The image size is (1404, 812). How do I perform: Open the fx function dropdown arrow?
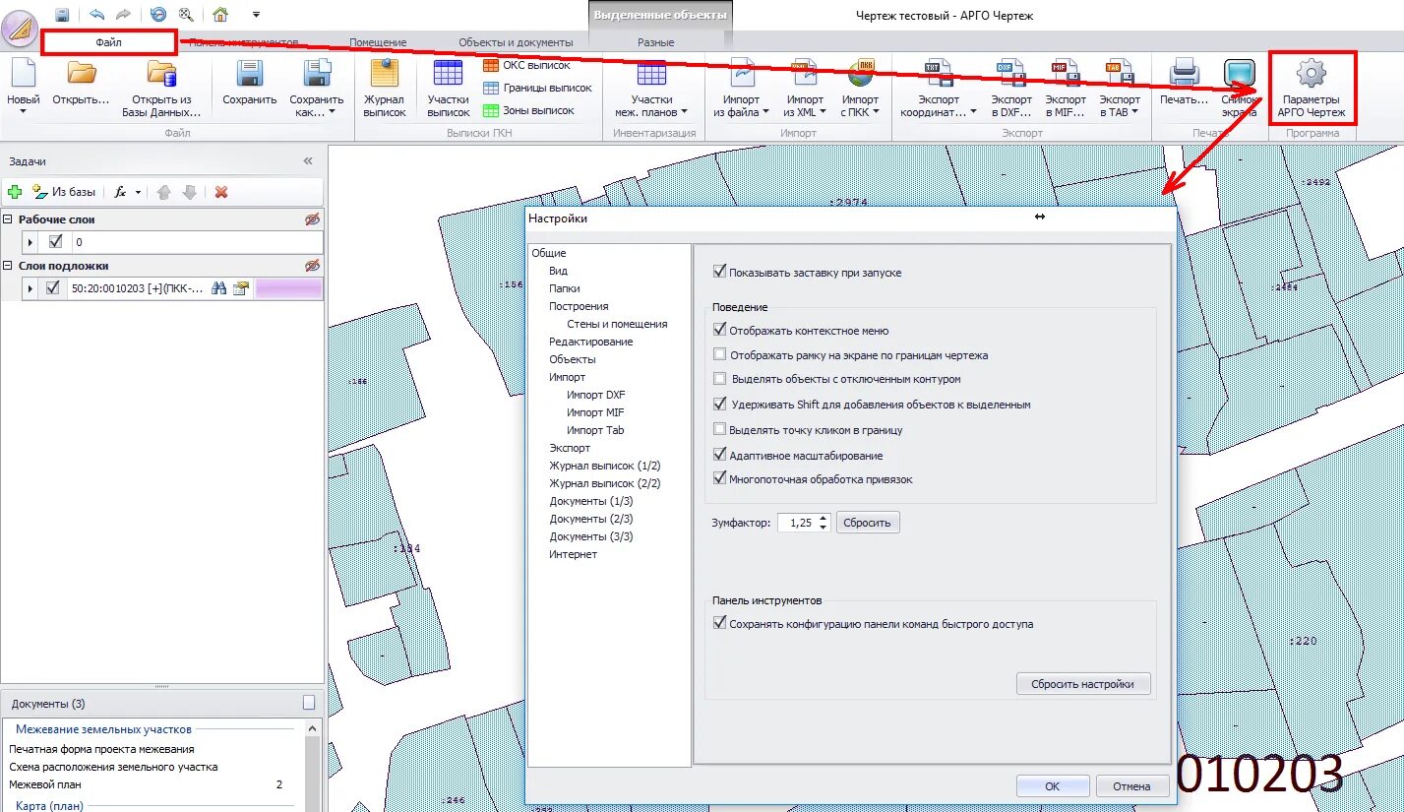tap(139, 192)
